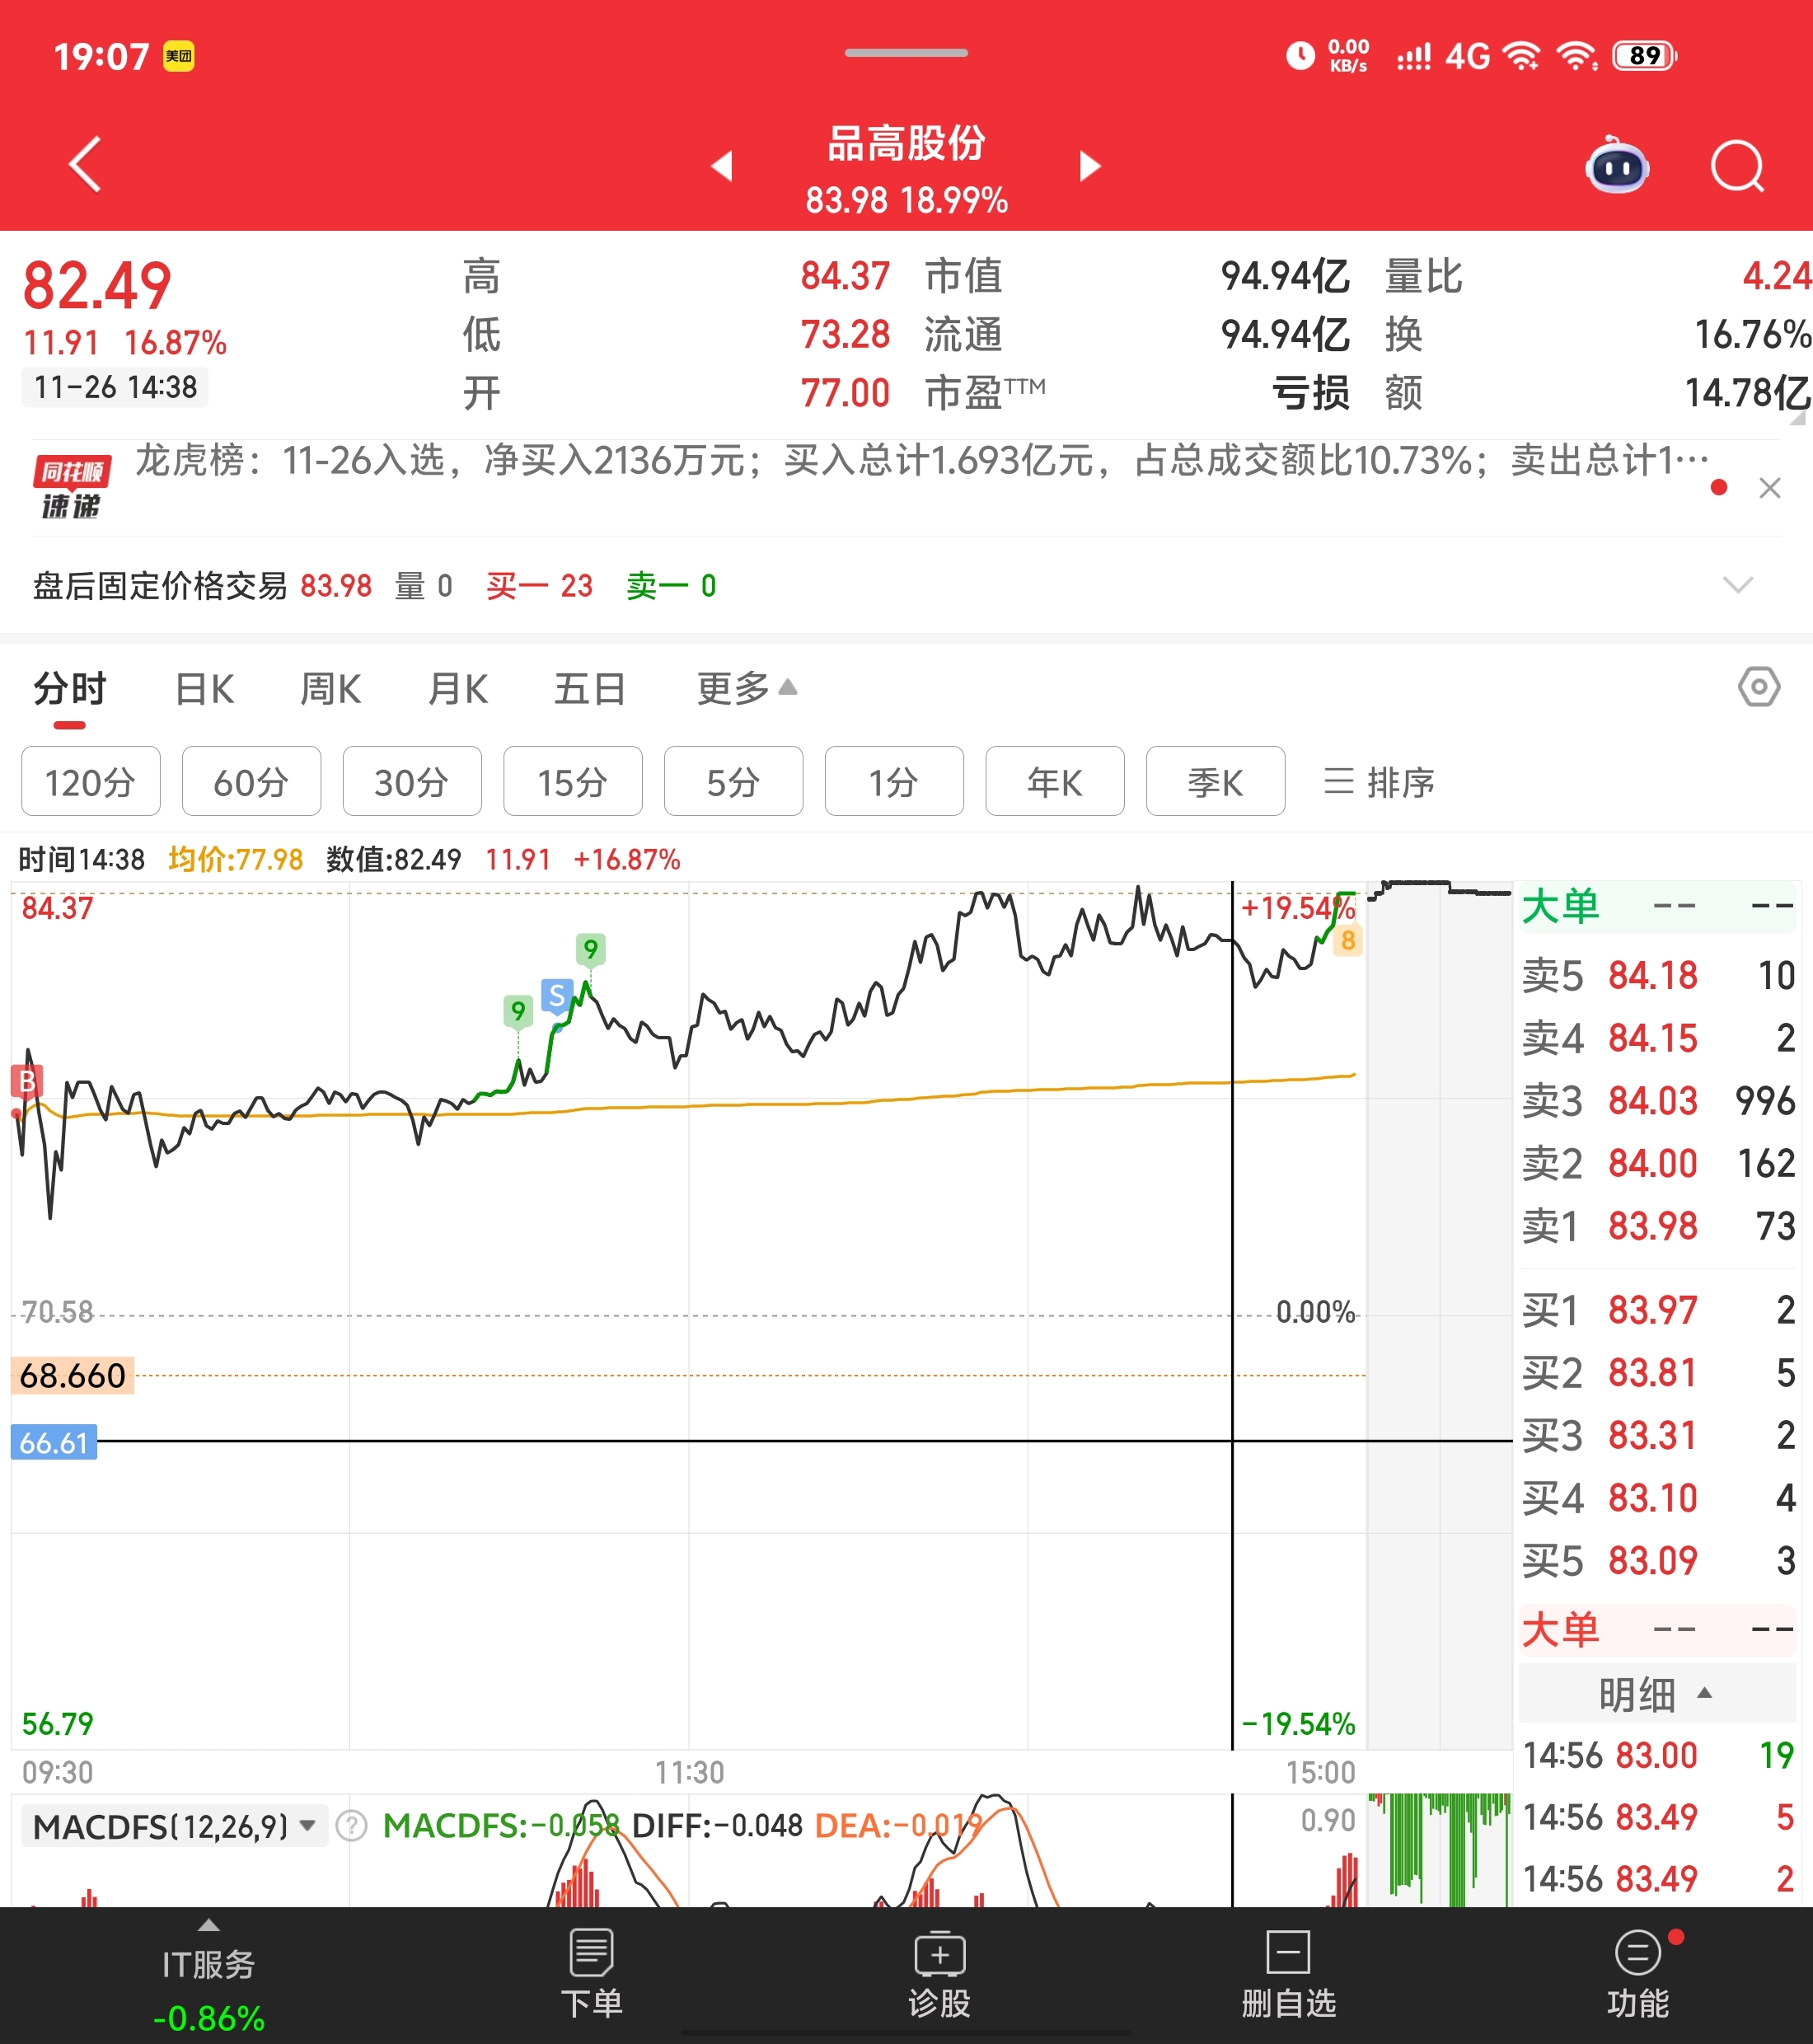
Task: Toggle 明细 trade detail panel
Action: point(1656,1694)
